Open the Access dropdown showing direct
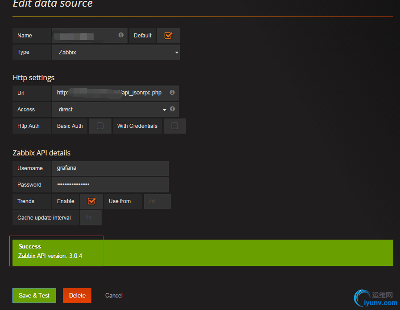The image size is (400, 310). click(x=115, y=110)
